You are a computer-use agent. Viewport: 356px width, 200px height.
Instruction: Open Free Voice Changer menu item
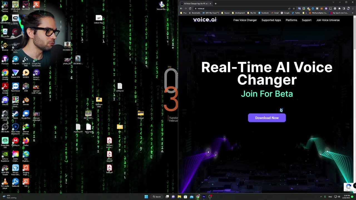245,20
